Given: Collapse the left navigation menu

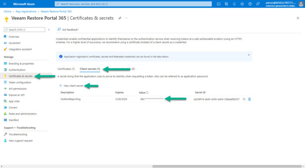Looking at the screenshot, I should [x=49, y=30].
